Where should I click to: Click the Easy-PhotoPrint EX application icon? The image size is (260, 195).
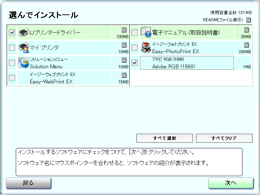[146, 48]
